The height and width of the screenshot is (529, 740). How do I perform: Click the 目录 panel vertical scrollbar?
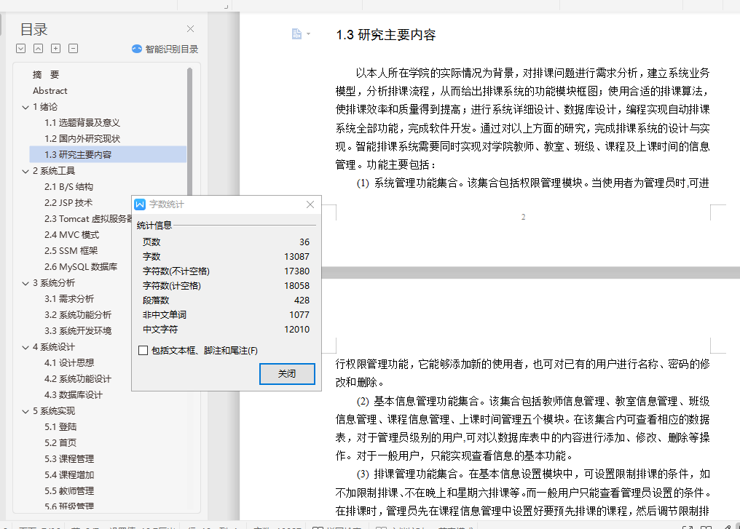coord(189,132)
